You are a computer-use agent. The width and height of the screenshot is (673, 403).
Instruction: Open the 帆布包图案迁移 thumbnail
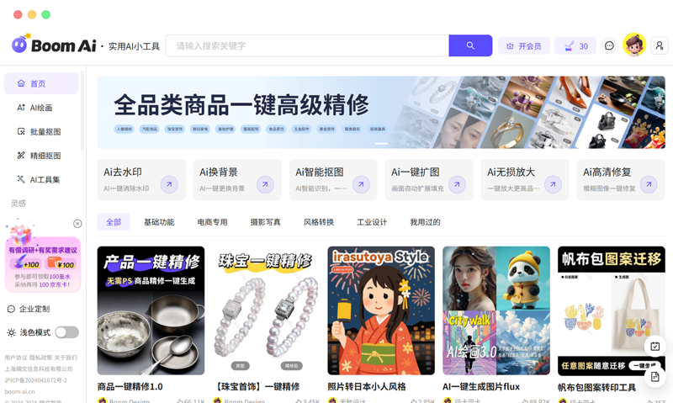click(612, 310)
